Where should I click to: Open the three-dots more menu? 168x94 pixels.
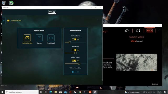(159, 31)
